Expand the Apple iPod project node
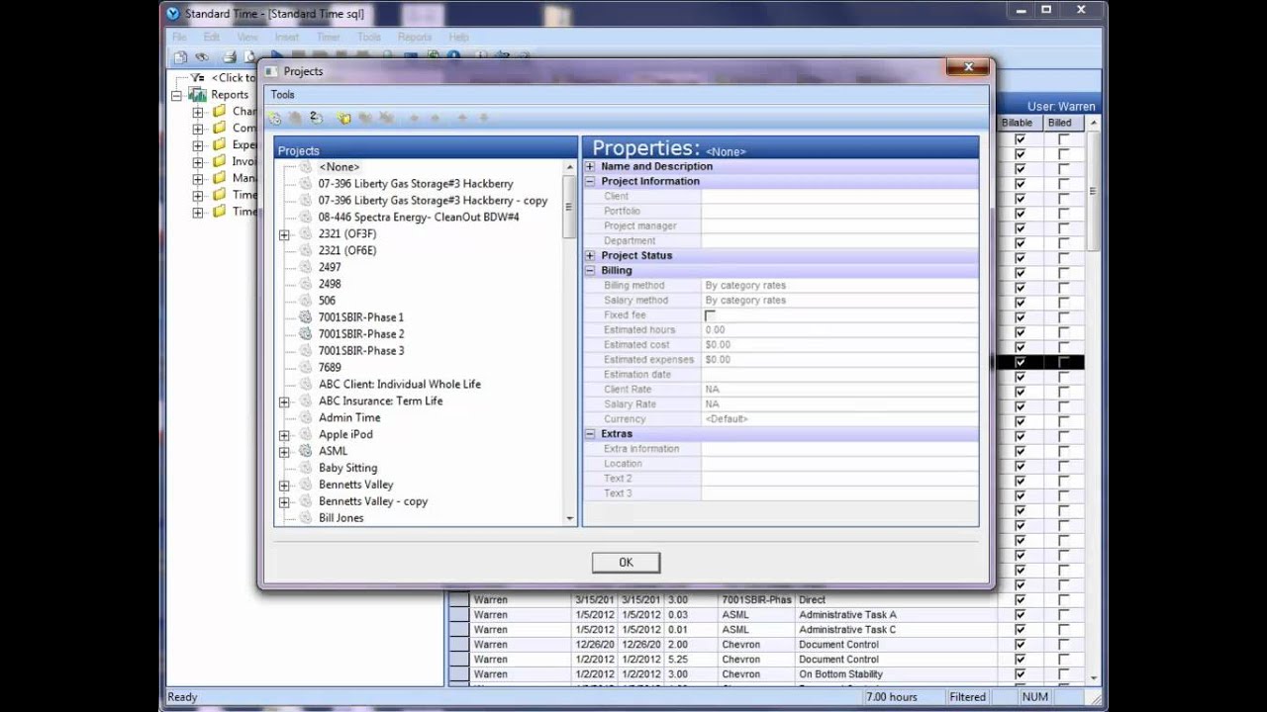Screen dimensions: 1267x712 pyautogui.click(x=284, y=435)
